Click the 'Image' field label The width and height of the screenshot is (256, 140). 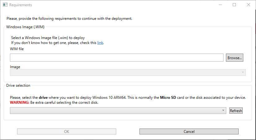pos(15,67)
